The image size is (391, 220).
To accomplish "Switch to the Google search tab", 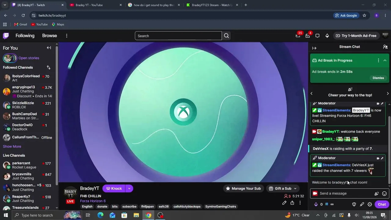I will coord(154,5).
